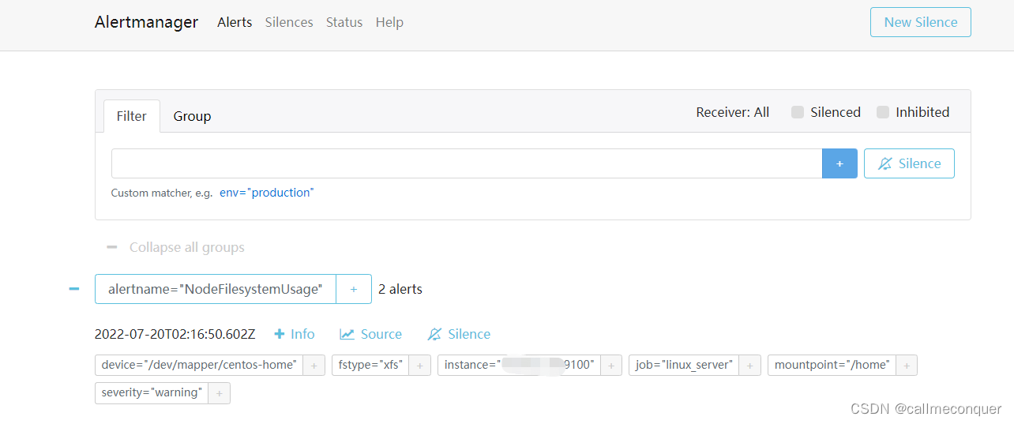The image size is (1014, 424).
Task: Go to Silences page
Action: pos(289,22)
